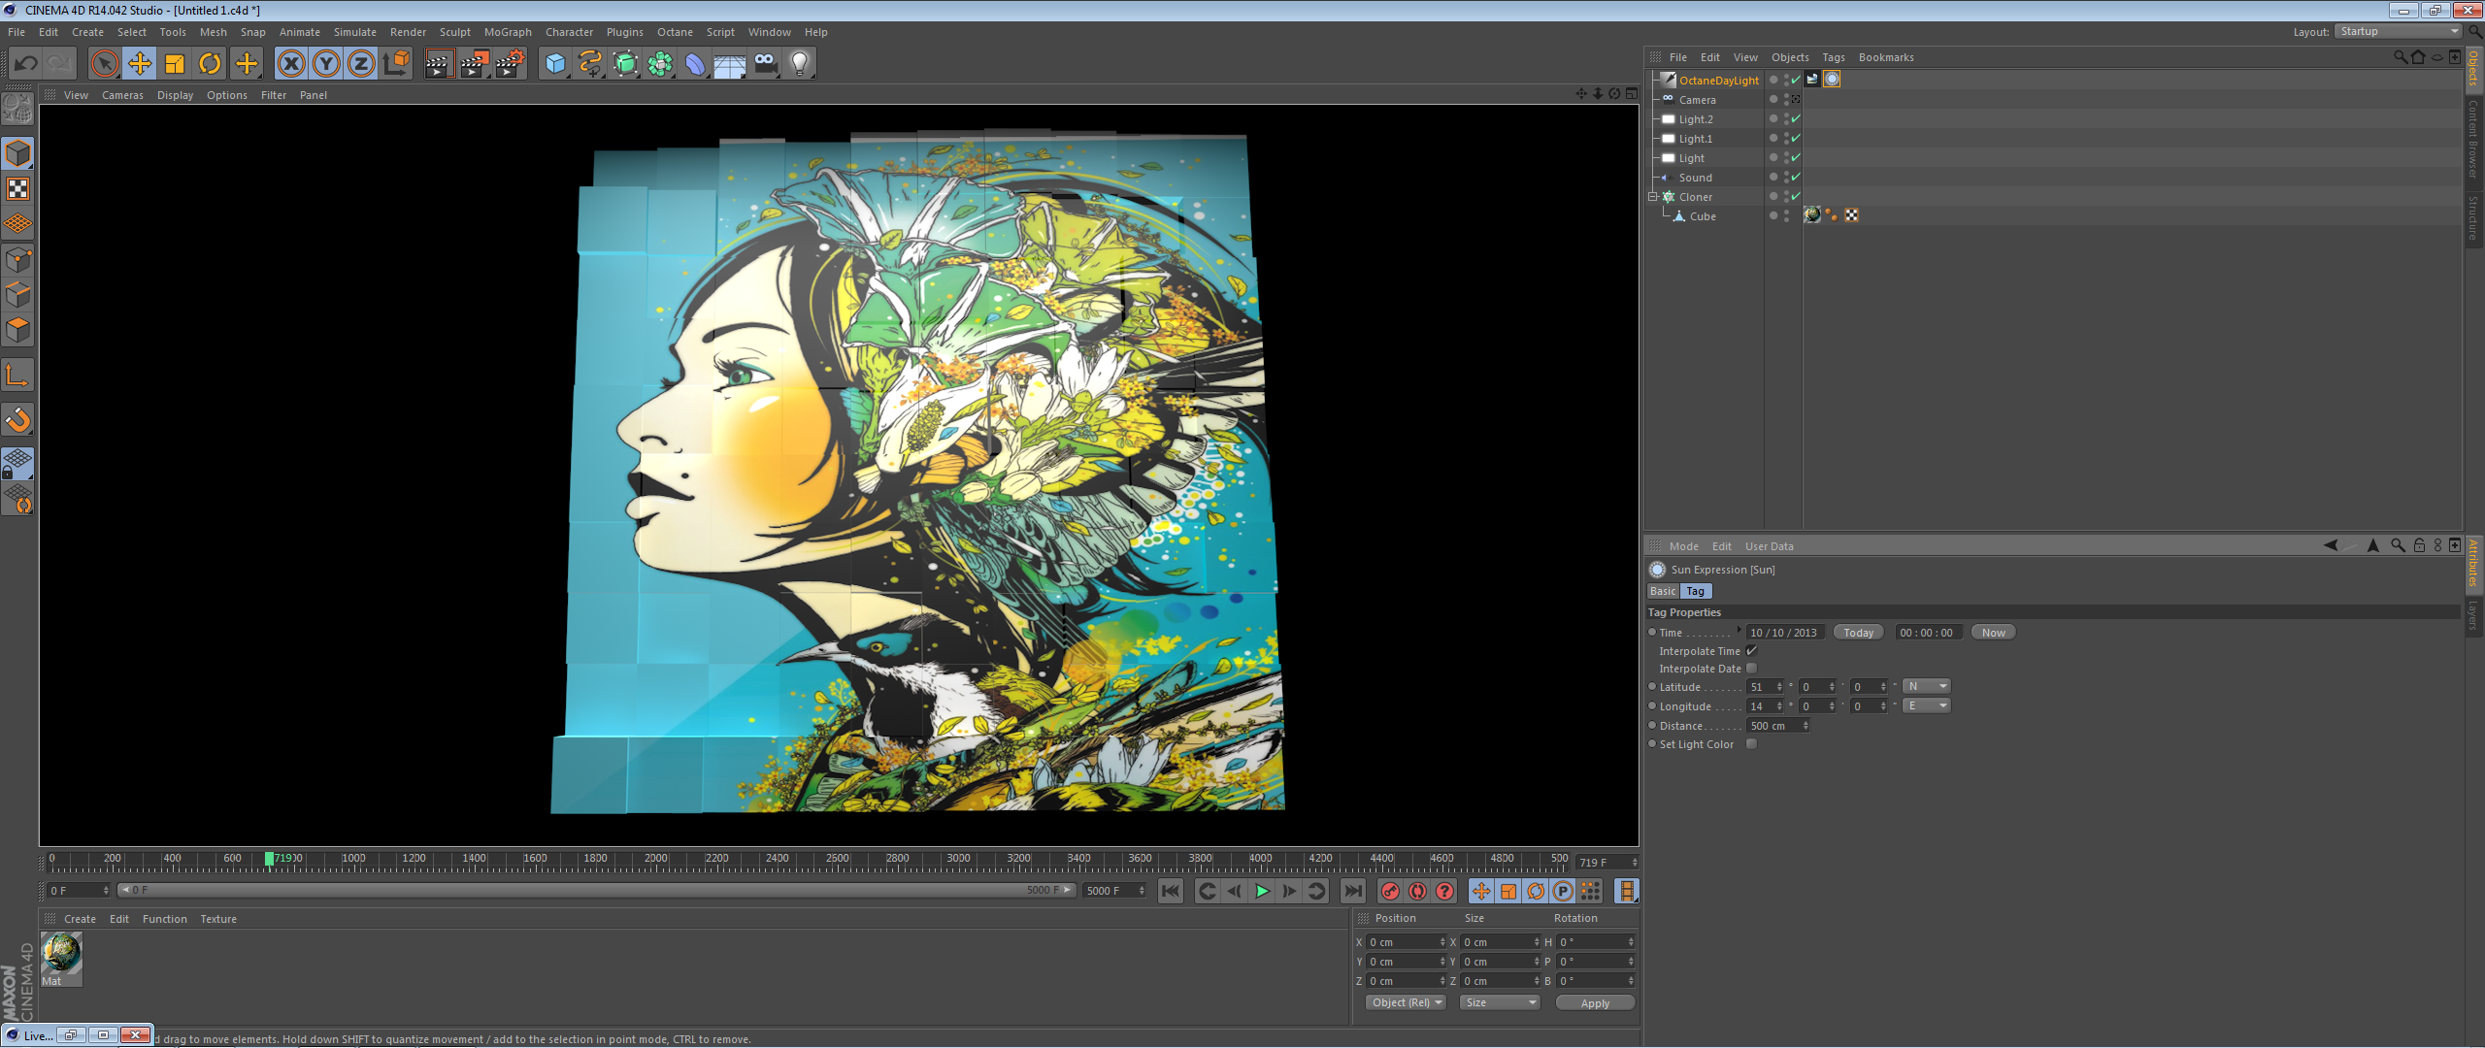This screenshot has width=2485, height=1048.
Task: Collapse the Cloner object tree
Action: [x=1652, y=197]
